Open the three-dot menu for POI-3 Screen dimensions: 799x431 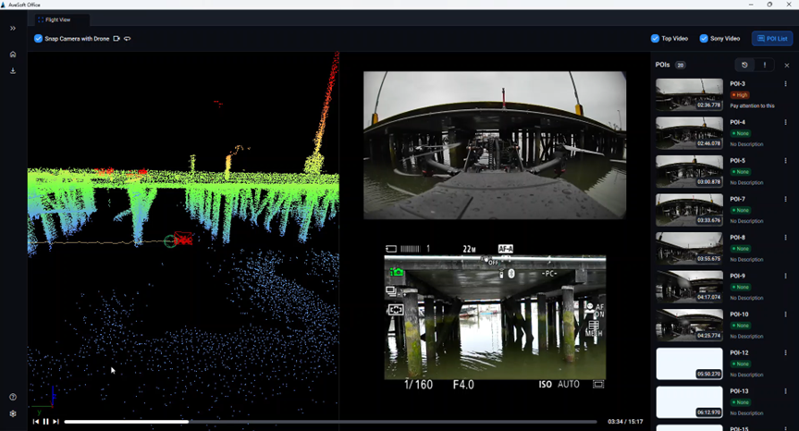[786, 84]
